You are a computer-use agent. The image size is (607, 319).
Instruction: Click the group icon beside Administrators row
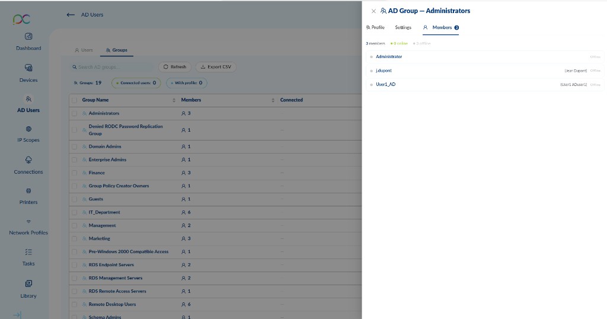point(84,113)
